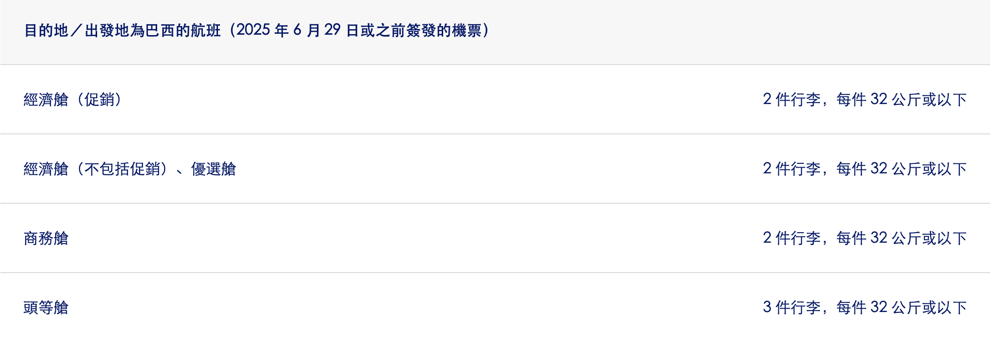The image size is (993, 340).
Task: Click 每件 32 公斤或以下 in the 經濟艙（促銷）row
Action: click(902, 100)
